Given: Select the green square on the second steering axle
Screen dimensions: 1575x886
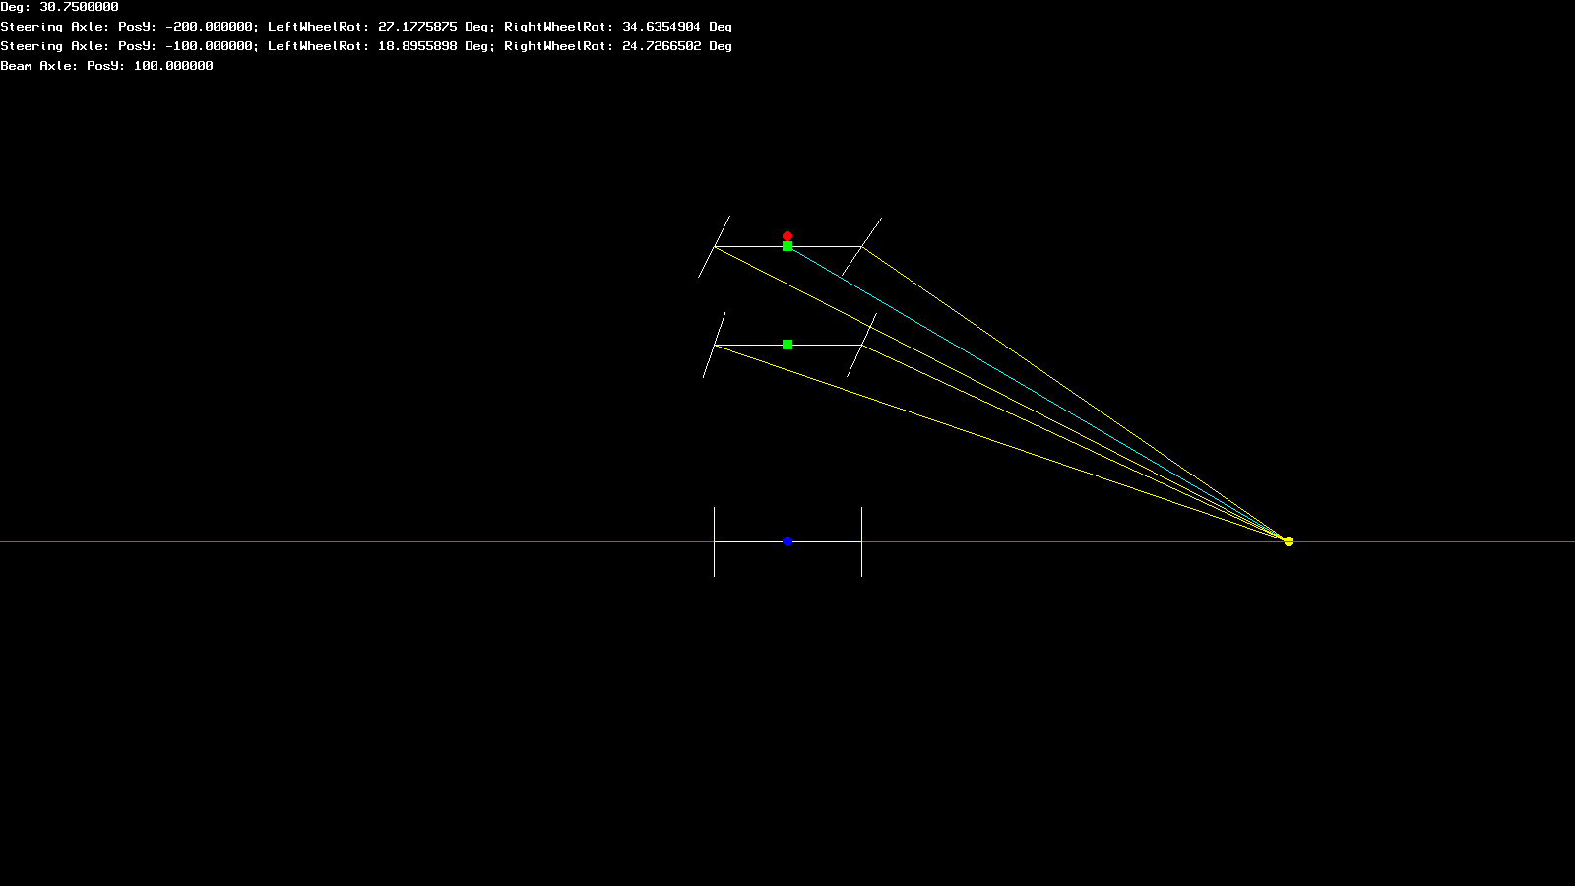Looking at the screenshot, I should pyautogui.click(x=787, y=345).
